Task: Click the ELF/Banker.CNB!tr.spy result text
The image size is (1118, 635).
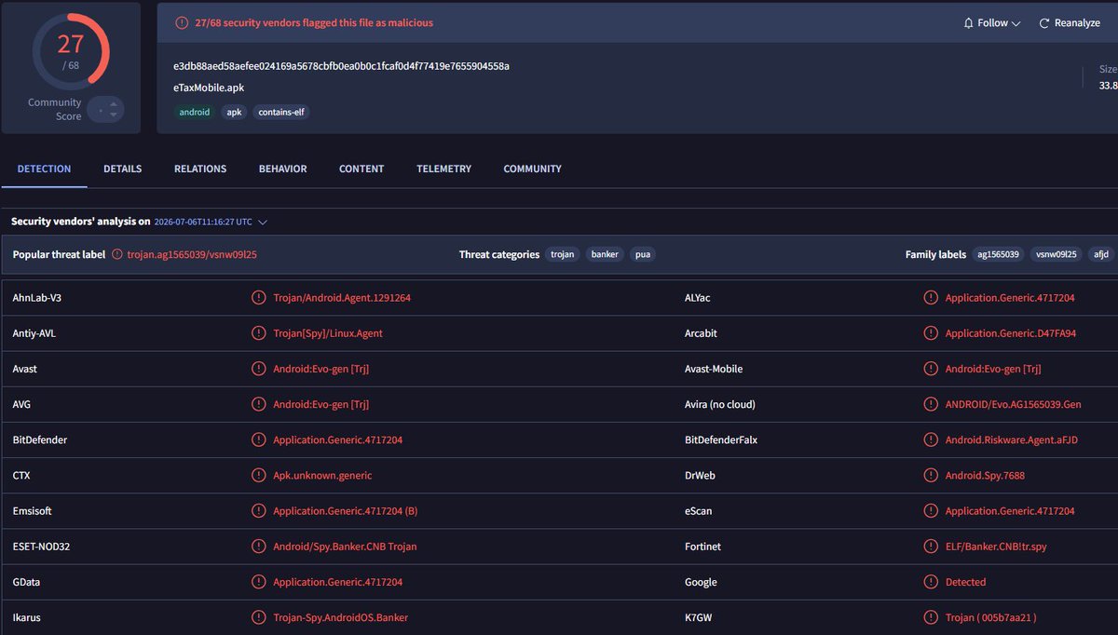Action: coord(996,547)
